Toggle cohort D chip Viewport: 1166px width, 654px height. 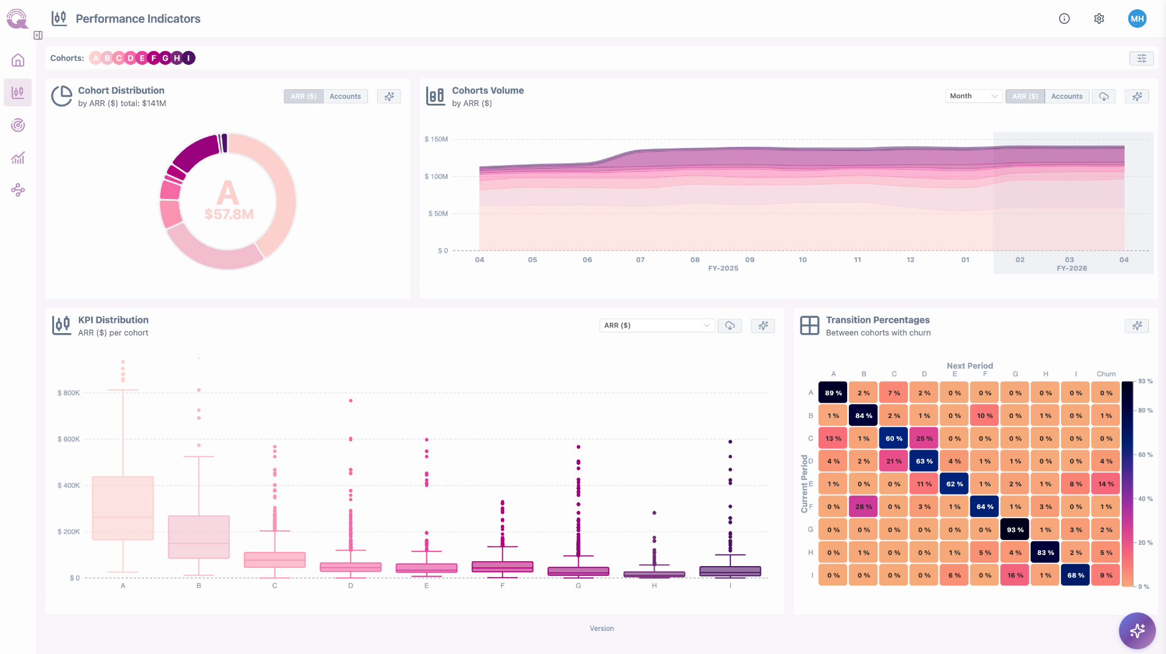(131, 58)
